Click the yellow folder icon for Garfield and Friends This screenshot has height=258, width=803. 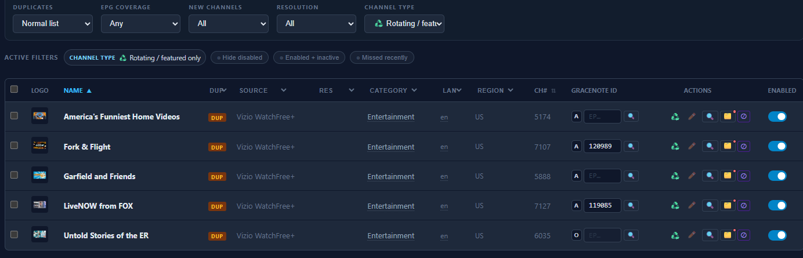point(727,176)
